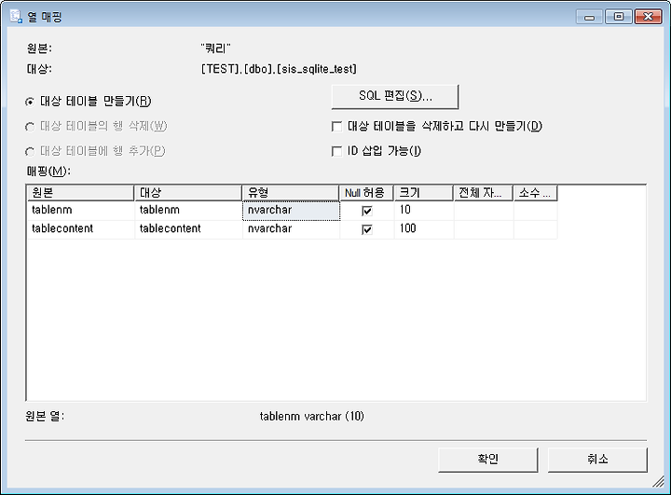
Task: Confirm with the 확인 button
Action: (x=487, y=460)
